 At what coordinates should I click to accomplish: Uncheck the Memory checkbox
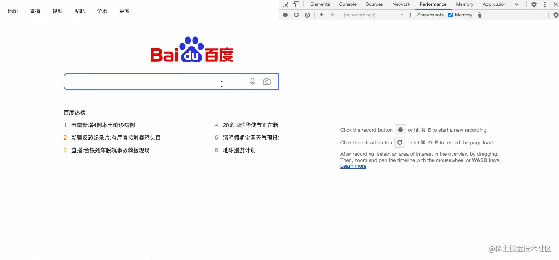click(x=450, y=15)
